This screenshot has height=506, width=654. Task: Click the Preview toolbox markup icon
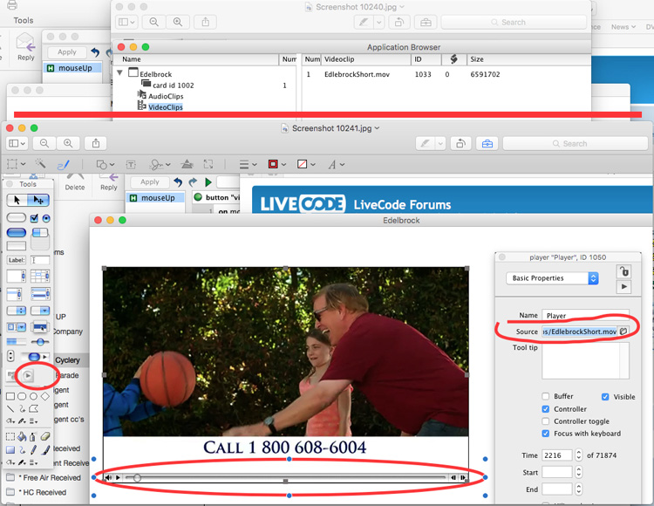pyautogui.click(x=487, y=143)
